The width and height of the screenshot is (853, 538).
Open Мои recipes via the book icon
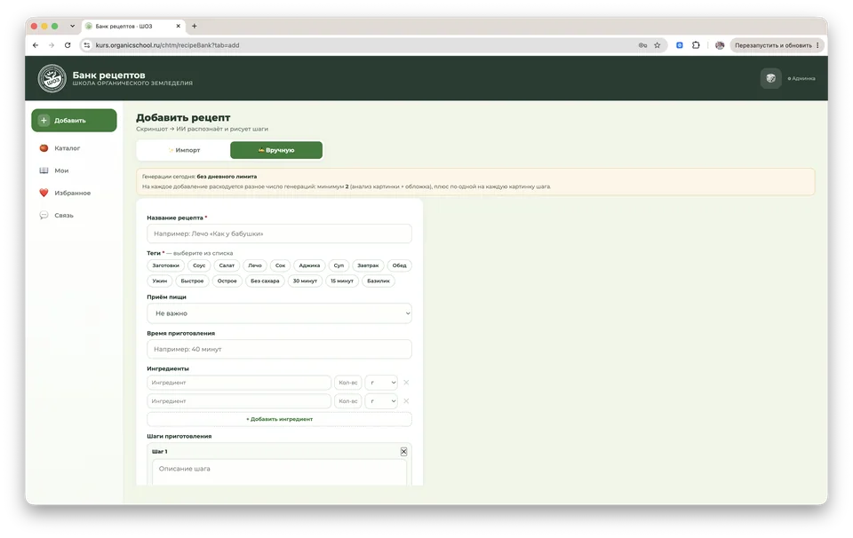point(54,170)
